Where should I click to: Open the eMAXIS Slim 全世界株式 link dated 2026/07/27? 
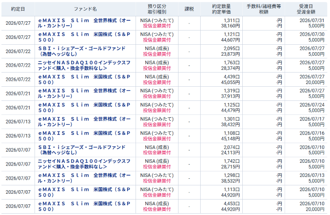tap(84, 23)
